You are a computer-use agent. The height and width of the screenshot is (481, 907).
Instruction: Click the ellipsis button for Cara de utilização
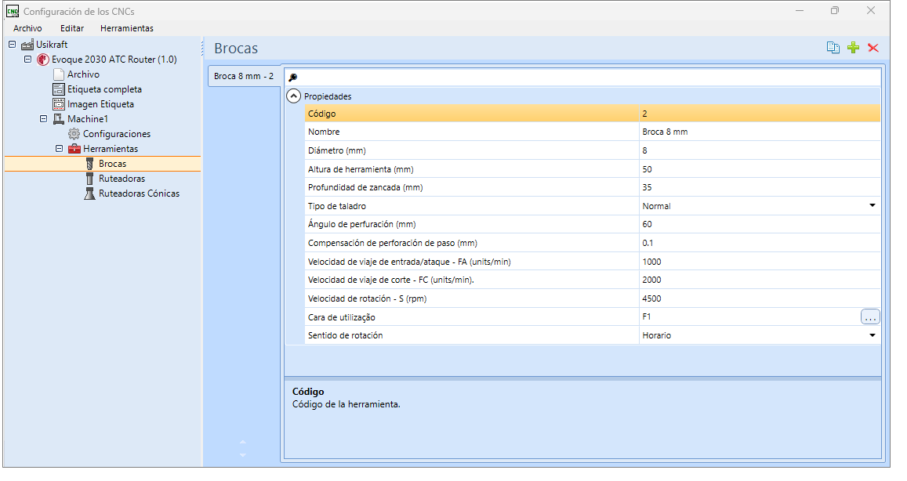coord(870,316)
